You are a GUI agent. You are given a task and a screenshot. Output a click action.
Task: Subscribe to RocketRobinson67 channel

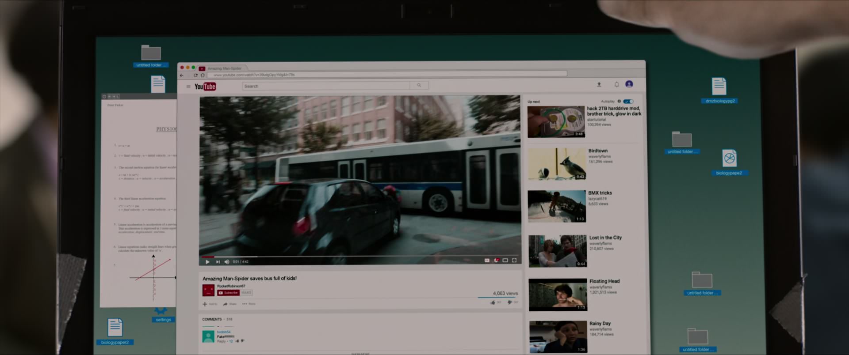click(228, 293)
